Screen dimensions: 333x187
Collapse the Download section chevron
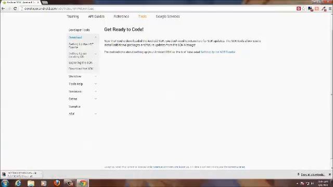pos(96,37)
